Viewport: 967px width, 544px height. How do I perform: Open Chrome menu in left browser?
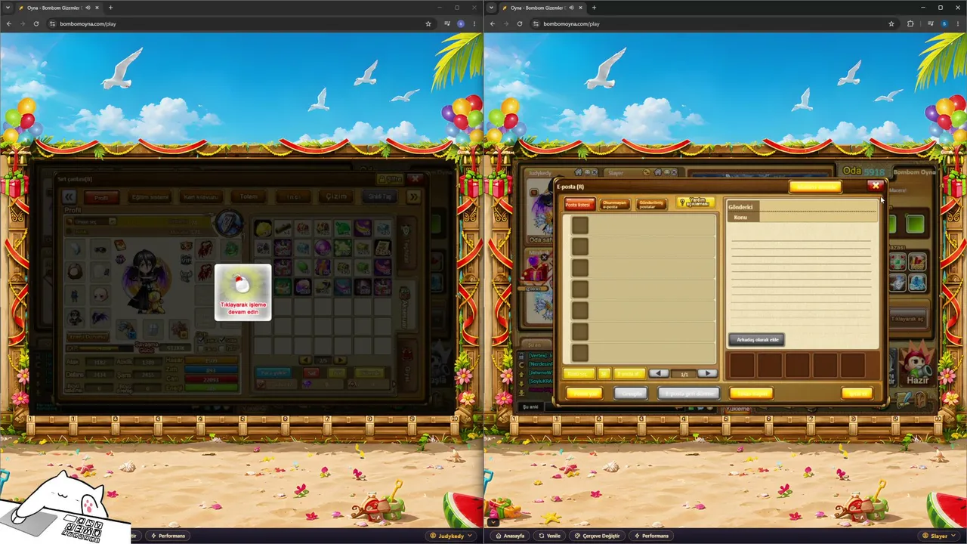pyautogui.click(x=475, y=23)
